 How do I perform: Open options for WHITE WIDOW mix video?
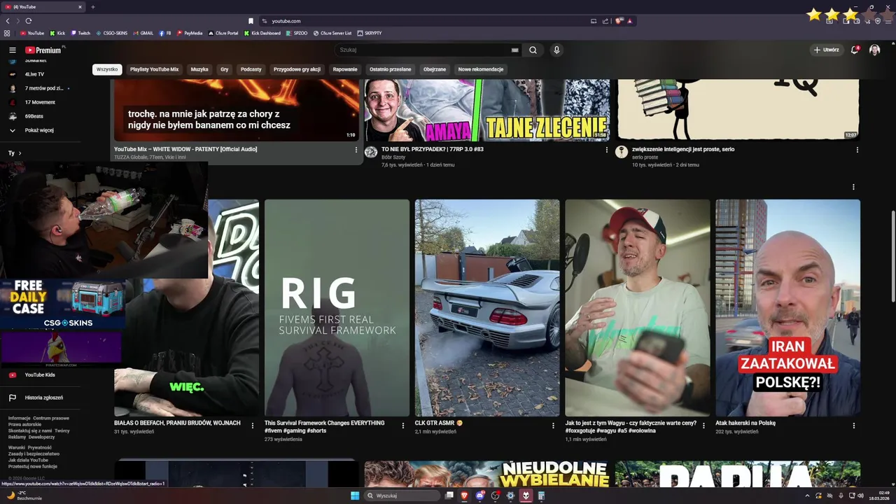pos(356,149)
